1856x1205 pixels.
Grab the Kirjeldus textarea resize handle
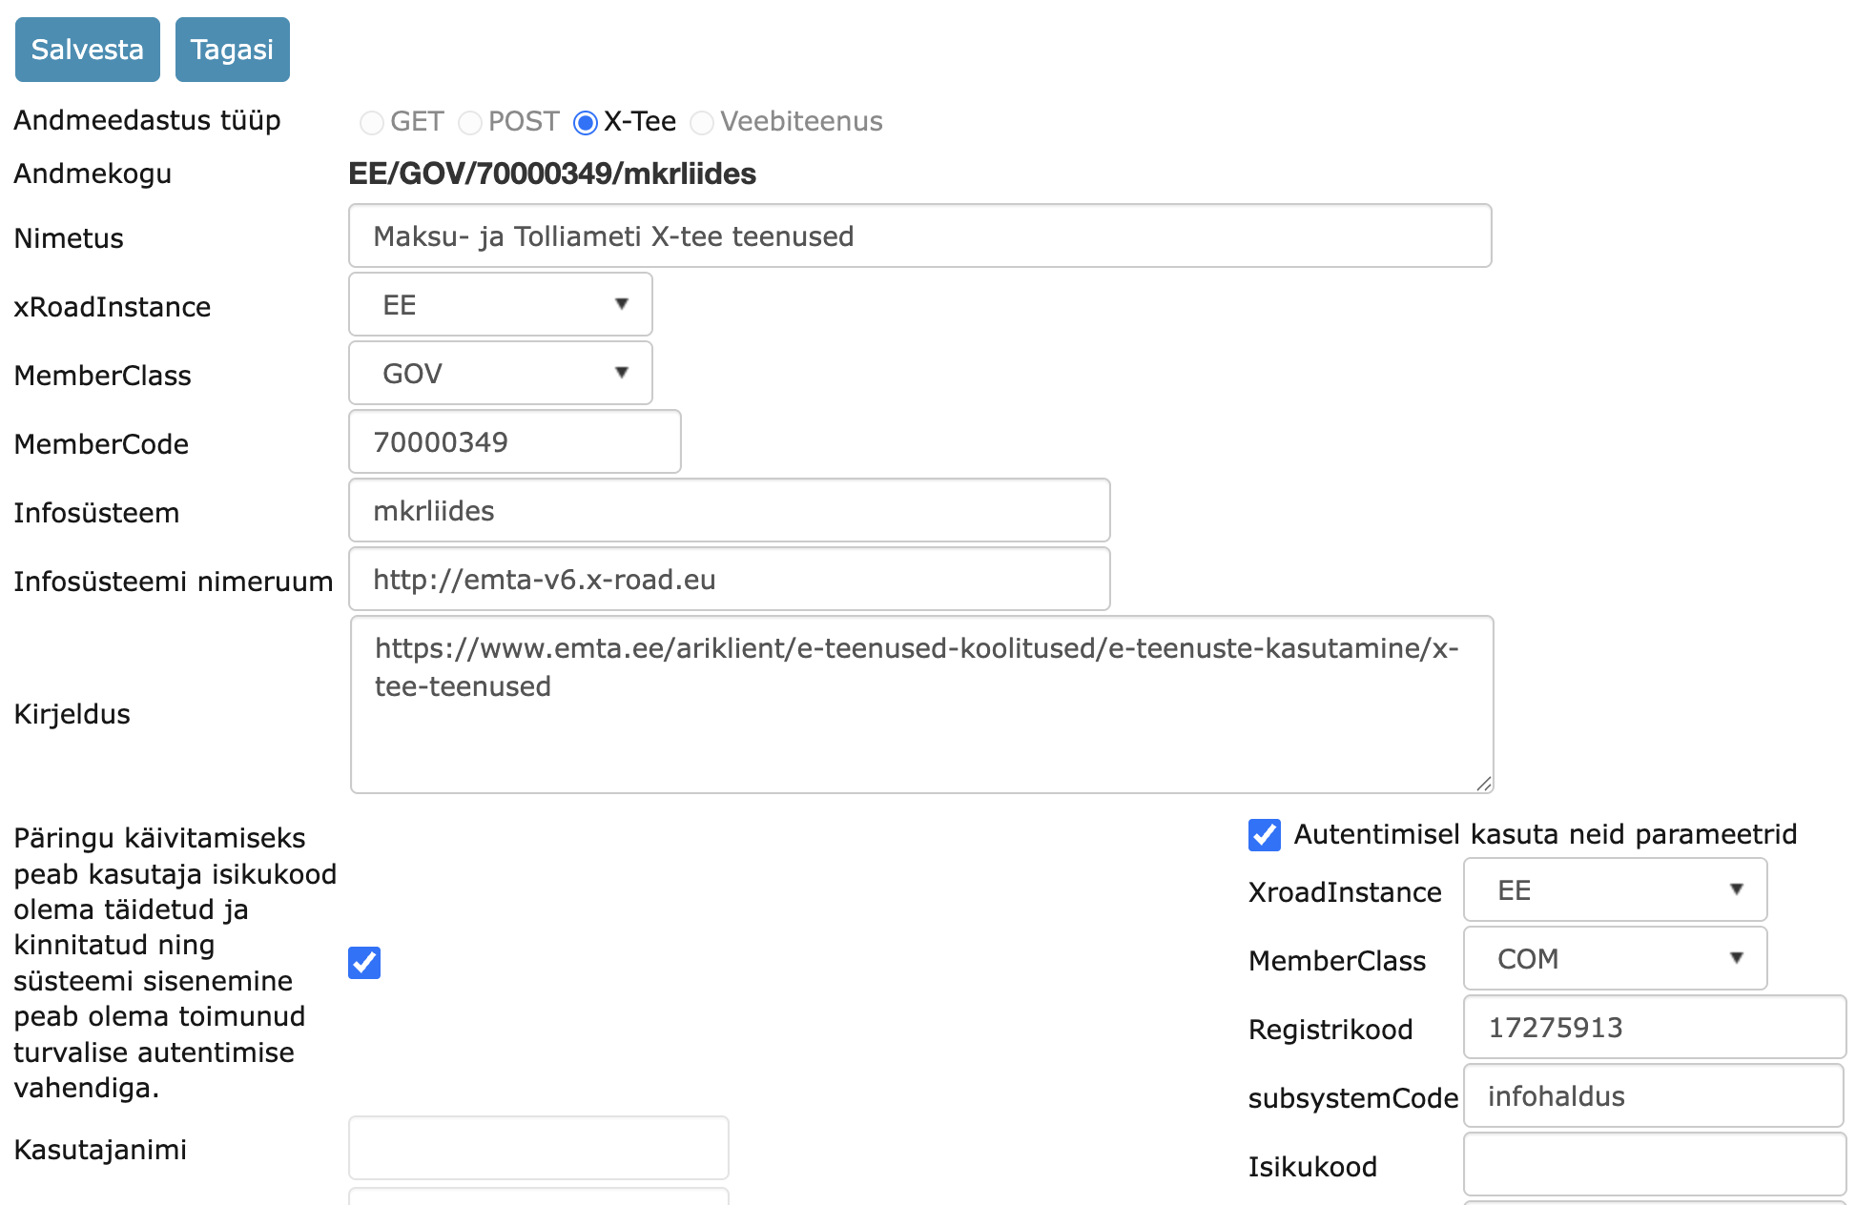(x=1483, y=784)
